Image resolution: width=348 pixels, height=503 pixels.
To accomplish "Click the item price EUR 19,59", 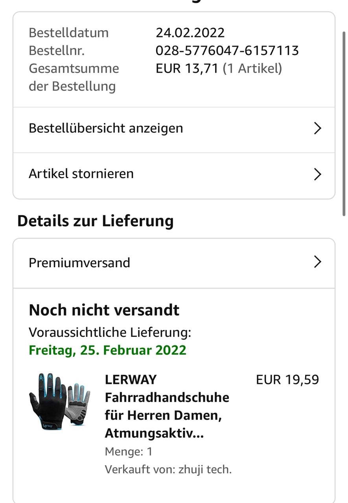I will (x=287, y=380).
